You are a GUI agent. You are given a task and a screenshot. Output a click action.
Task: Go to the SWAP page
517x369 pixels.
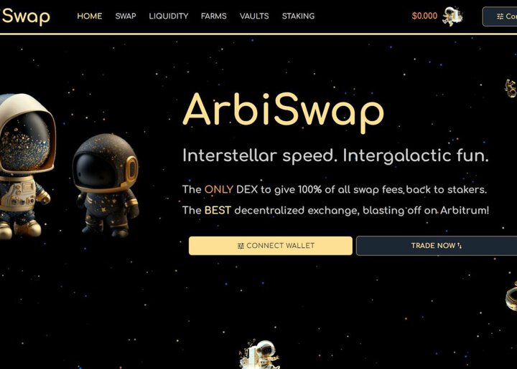(126, 16)
